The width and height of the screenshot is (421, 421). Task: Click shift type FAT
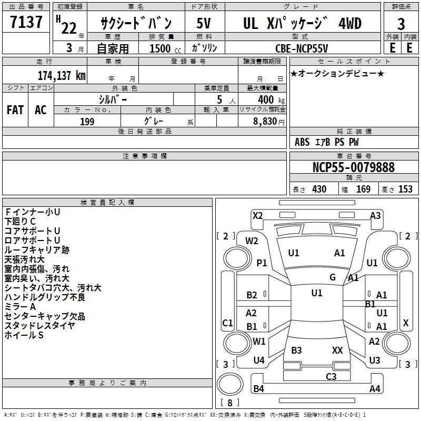coord(15,110)
